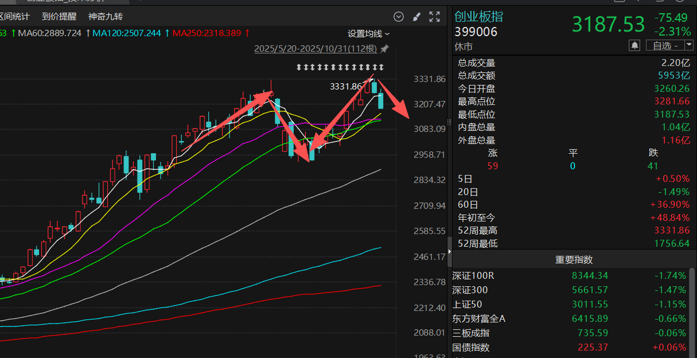Toggle the 神奇九转 indicator
Screen dimensions: 697x358
tap(106, 17)
